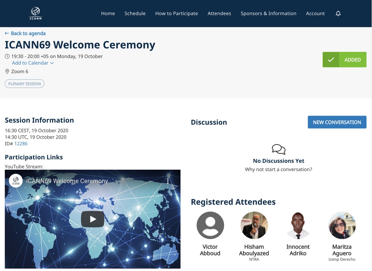Click the YouTube video play button
Viewport: 372px width, 271px height.
(93, 219)
